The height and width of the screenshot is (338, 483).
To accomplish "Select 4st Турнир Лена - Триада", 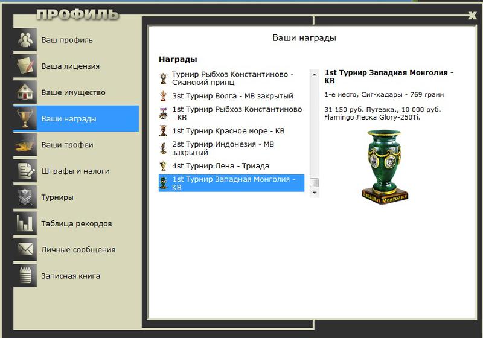I will (x=231, y=165).
